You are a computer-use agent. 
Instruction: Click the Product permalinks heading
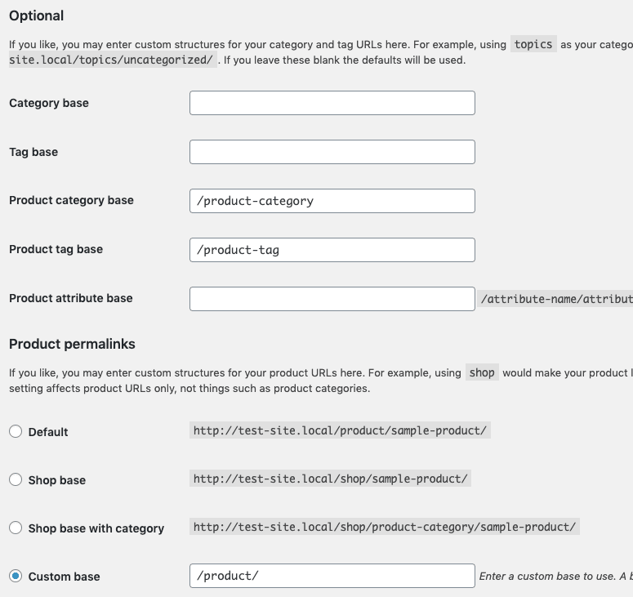pyautogui.click(x=72, y=344)
